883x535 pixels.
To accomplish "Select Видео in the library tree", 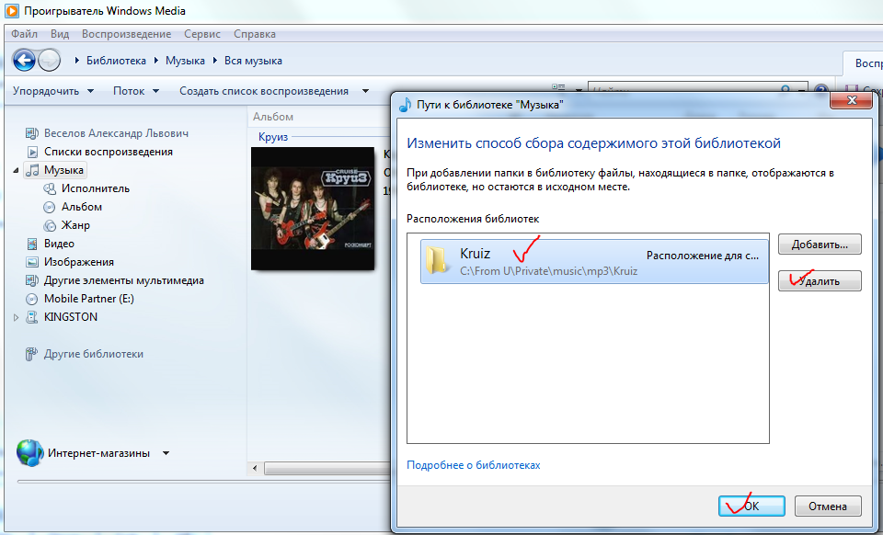I will (x=59, y=244).
